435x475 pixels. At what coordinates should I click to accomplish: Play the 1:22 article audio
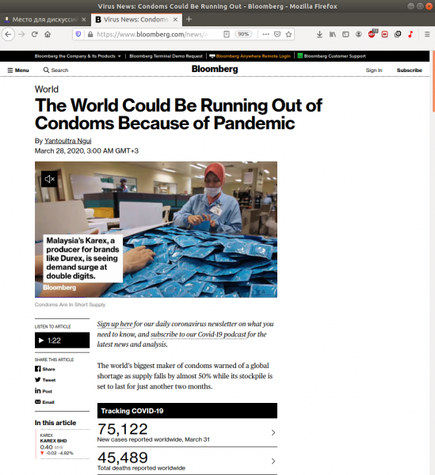62,340
